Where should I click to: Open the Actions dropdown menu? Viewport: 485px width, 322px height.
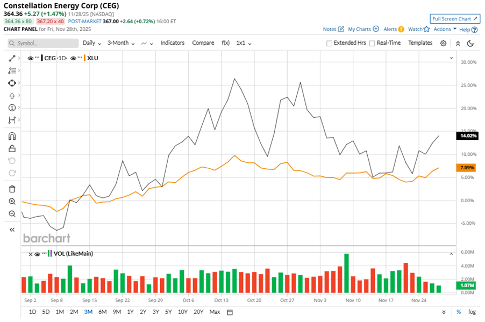click(445, 29)
